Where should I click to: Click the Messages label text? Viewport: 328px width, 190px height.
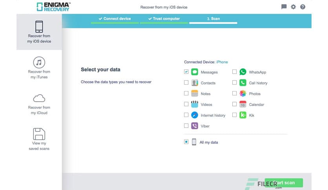[209, 72]
